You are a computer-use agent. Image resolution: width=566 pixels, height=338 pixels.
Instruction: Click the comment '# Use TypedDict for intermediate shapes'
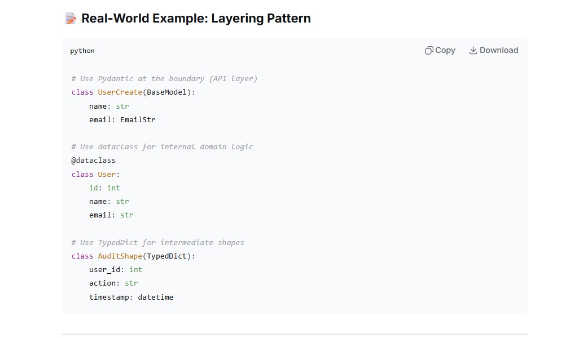(158, 242)
